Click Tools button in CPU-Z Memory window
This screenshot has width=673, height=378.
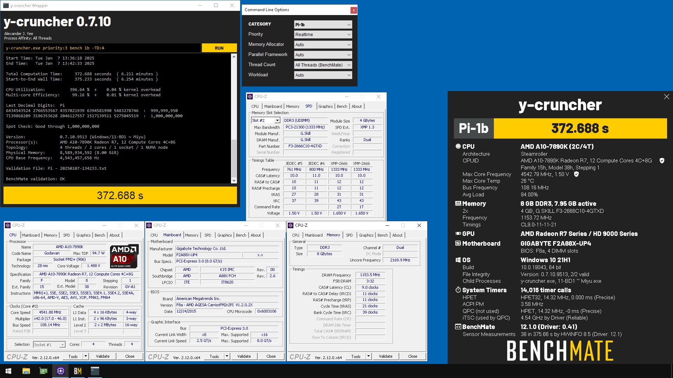(356, 356)
